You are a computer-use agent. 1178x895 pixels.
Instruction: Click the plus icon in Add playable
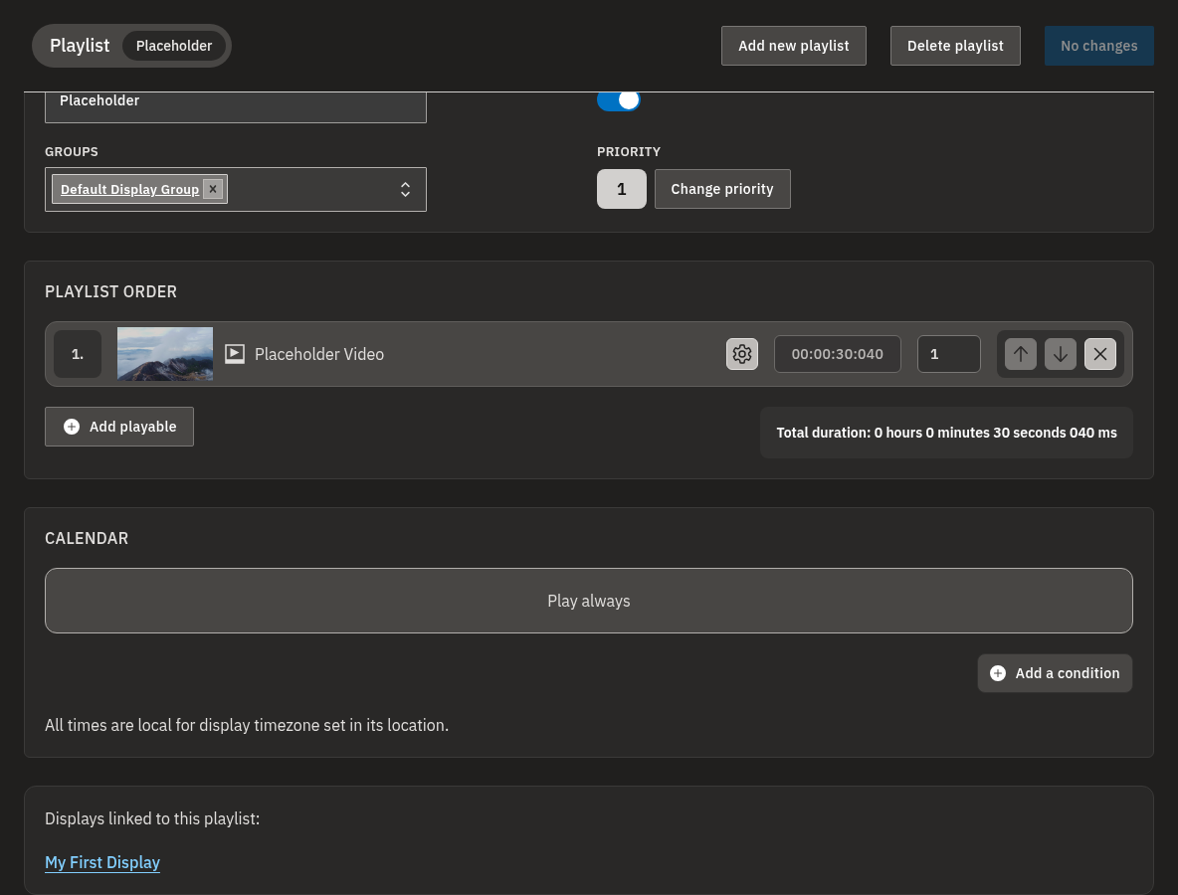[72, 427]
